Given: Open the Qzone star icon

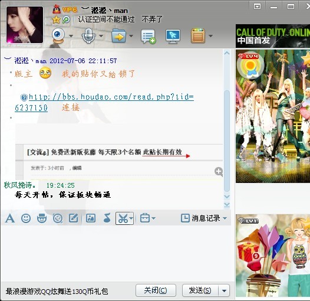Looking at the screenshot, I should 56,19.
